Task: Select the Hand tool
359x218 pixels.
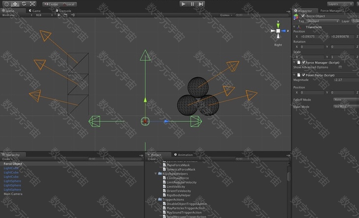Action: click(6, 4)
